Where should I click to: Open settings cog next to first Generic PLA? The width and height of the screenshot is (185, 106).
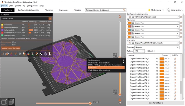(181, 23)
